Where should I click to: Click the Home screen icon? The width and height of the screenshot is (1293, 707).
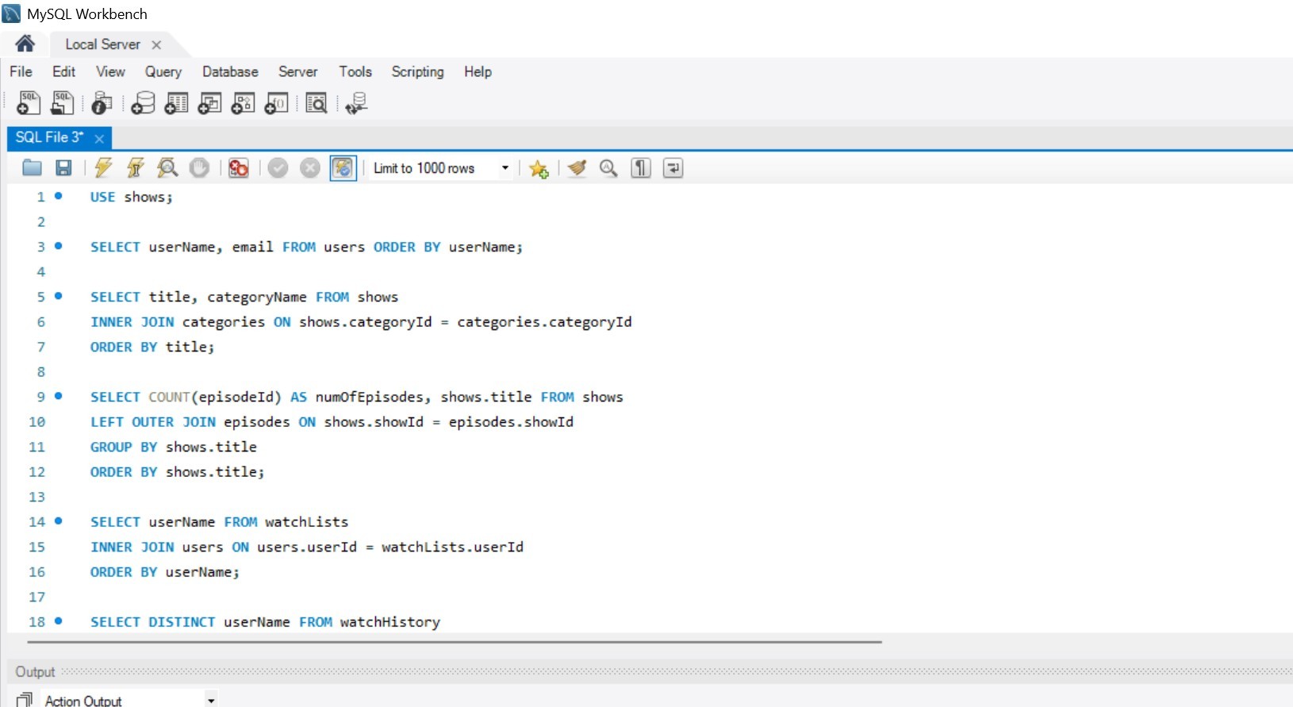pos(25,44)
